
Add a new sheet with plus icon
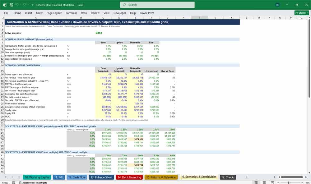click(247, 177)
